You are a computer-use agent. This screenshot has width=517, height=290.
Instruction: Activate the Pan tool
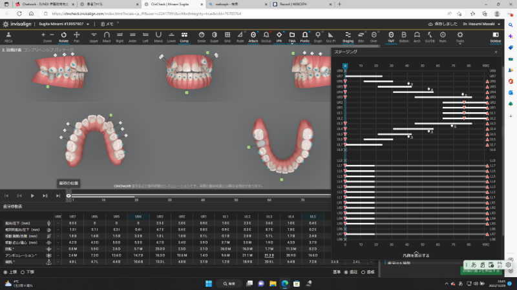coord(77,35)
